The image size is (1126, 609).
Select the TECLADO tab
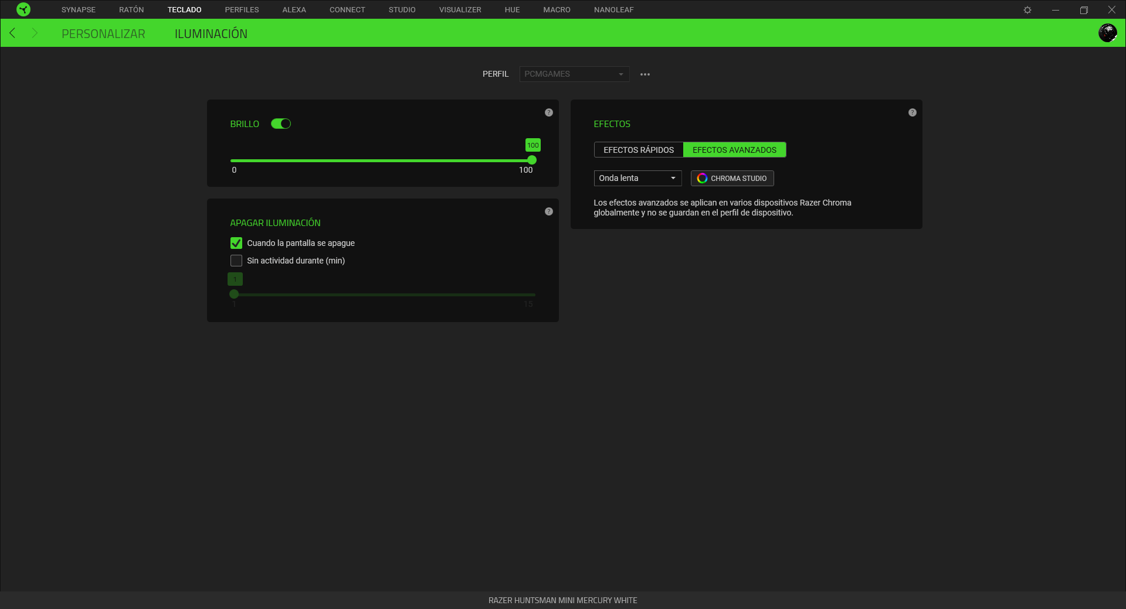[184, 10]
